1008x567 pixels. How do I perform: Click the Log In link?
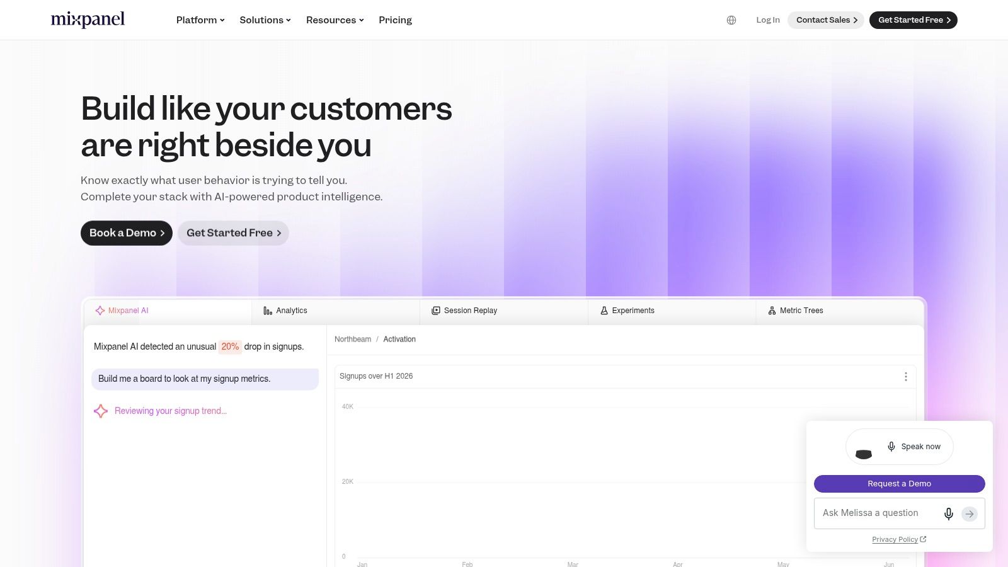click(768, 20)
